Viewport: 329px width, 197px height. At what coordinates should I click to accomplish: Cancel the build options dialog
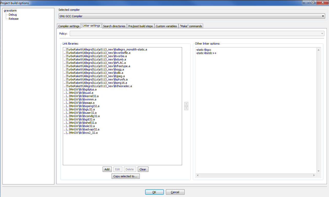[175, 192]
